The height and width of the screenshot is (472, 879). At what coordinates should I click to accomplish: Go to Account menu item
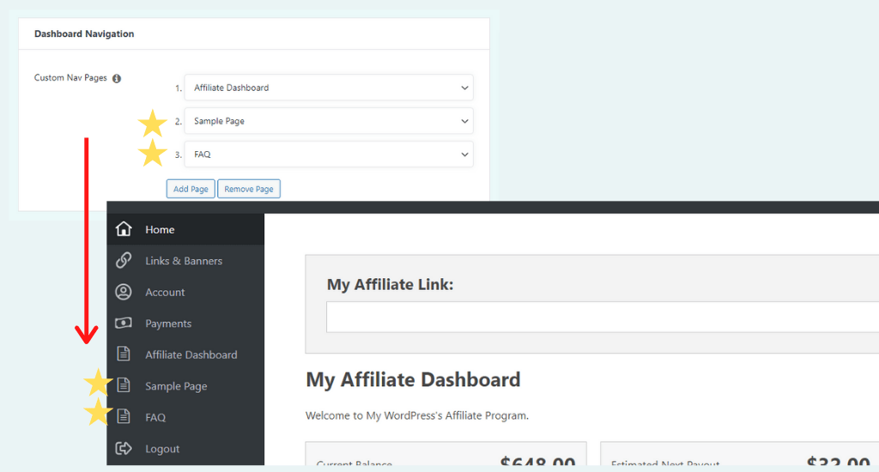(x=185, y=292)
